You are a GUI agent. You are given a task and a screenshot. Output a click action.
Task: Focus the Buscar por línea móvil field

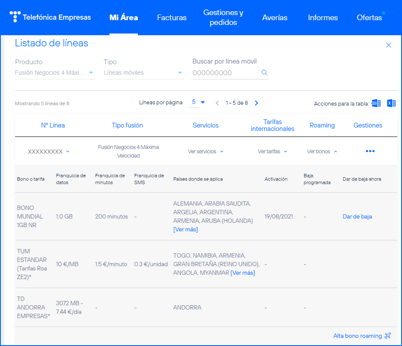click(226, 73)
